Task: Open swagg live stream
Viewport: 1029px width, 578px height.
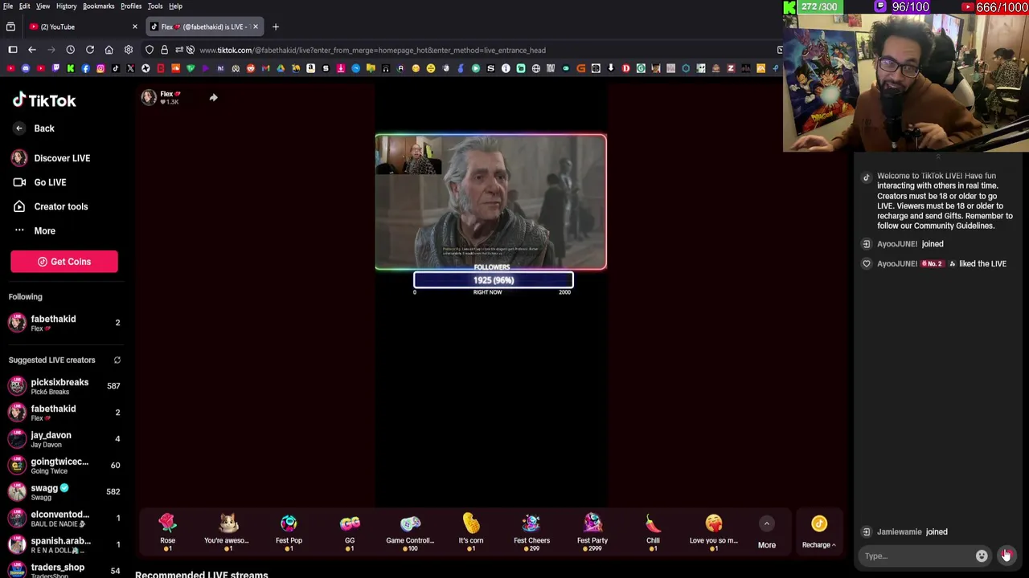Action: (64, 492)
